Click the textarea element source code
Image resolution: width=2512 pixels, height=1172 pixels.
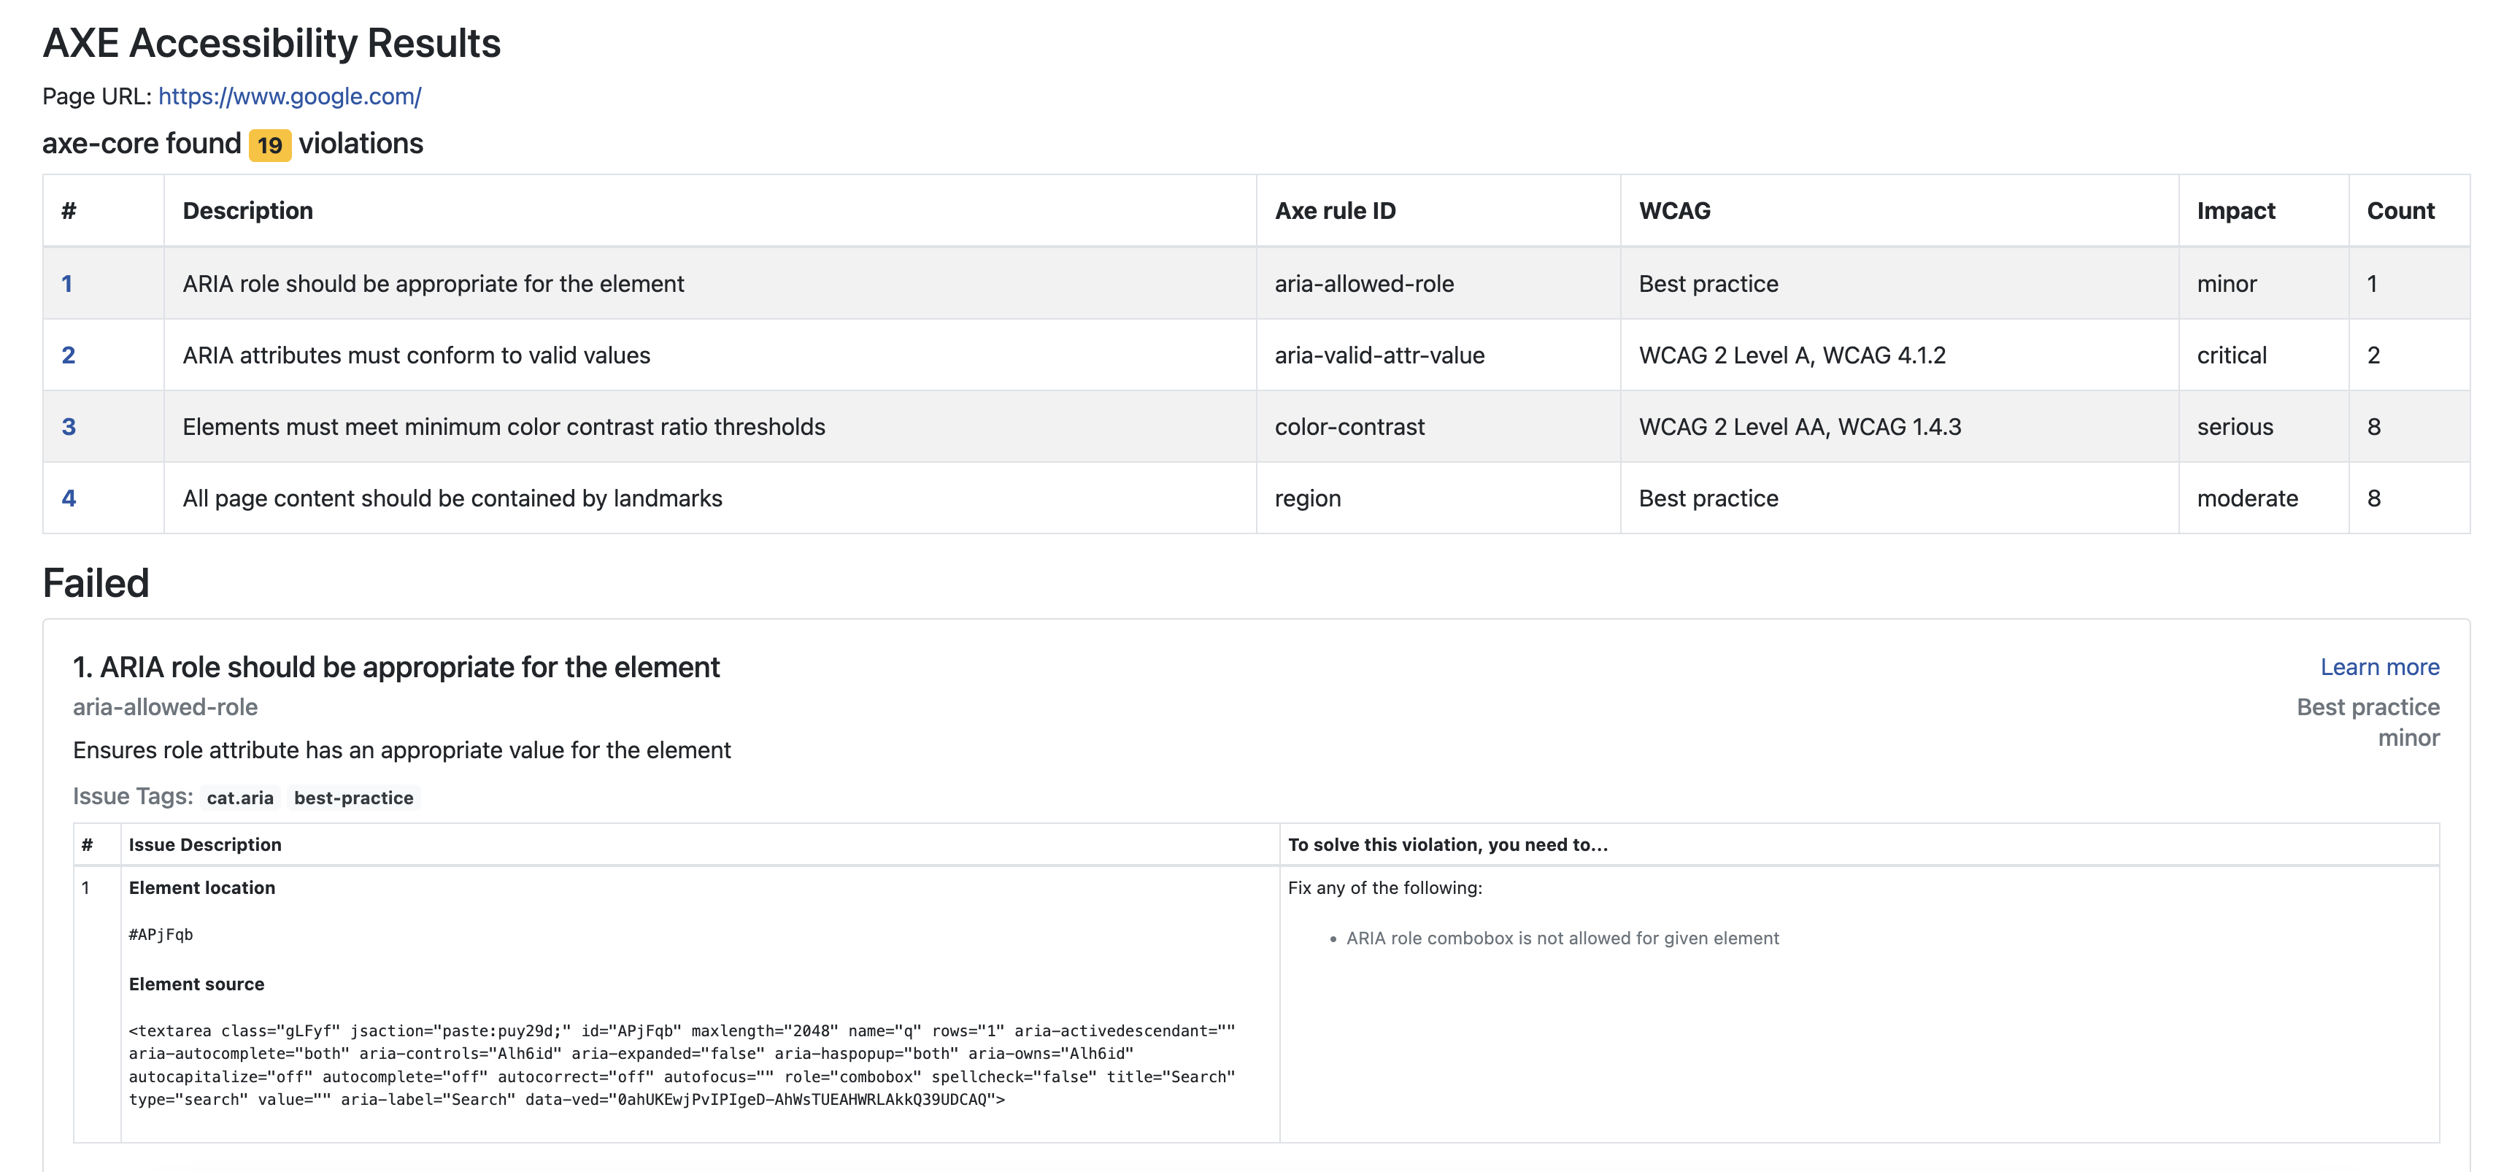pos(682,1065)
